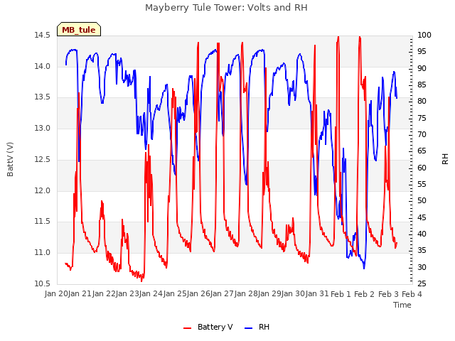This screenshot has height=341, width=455.
Task: Click the Jan 28 date tick label
Action: (247, 294)
